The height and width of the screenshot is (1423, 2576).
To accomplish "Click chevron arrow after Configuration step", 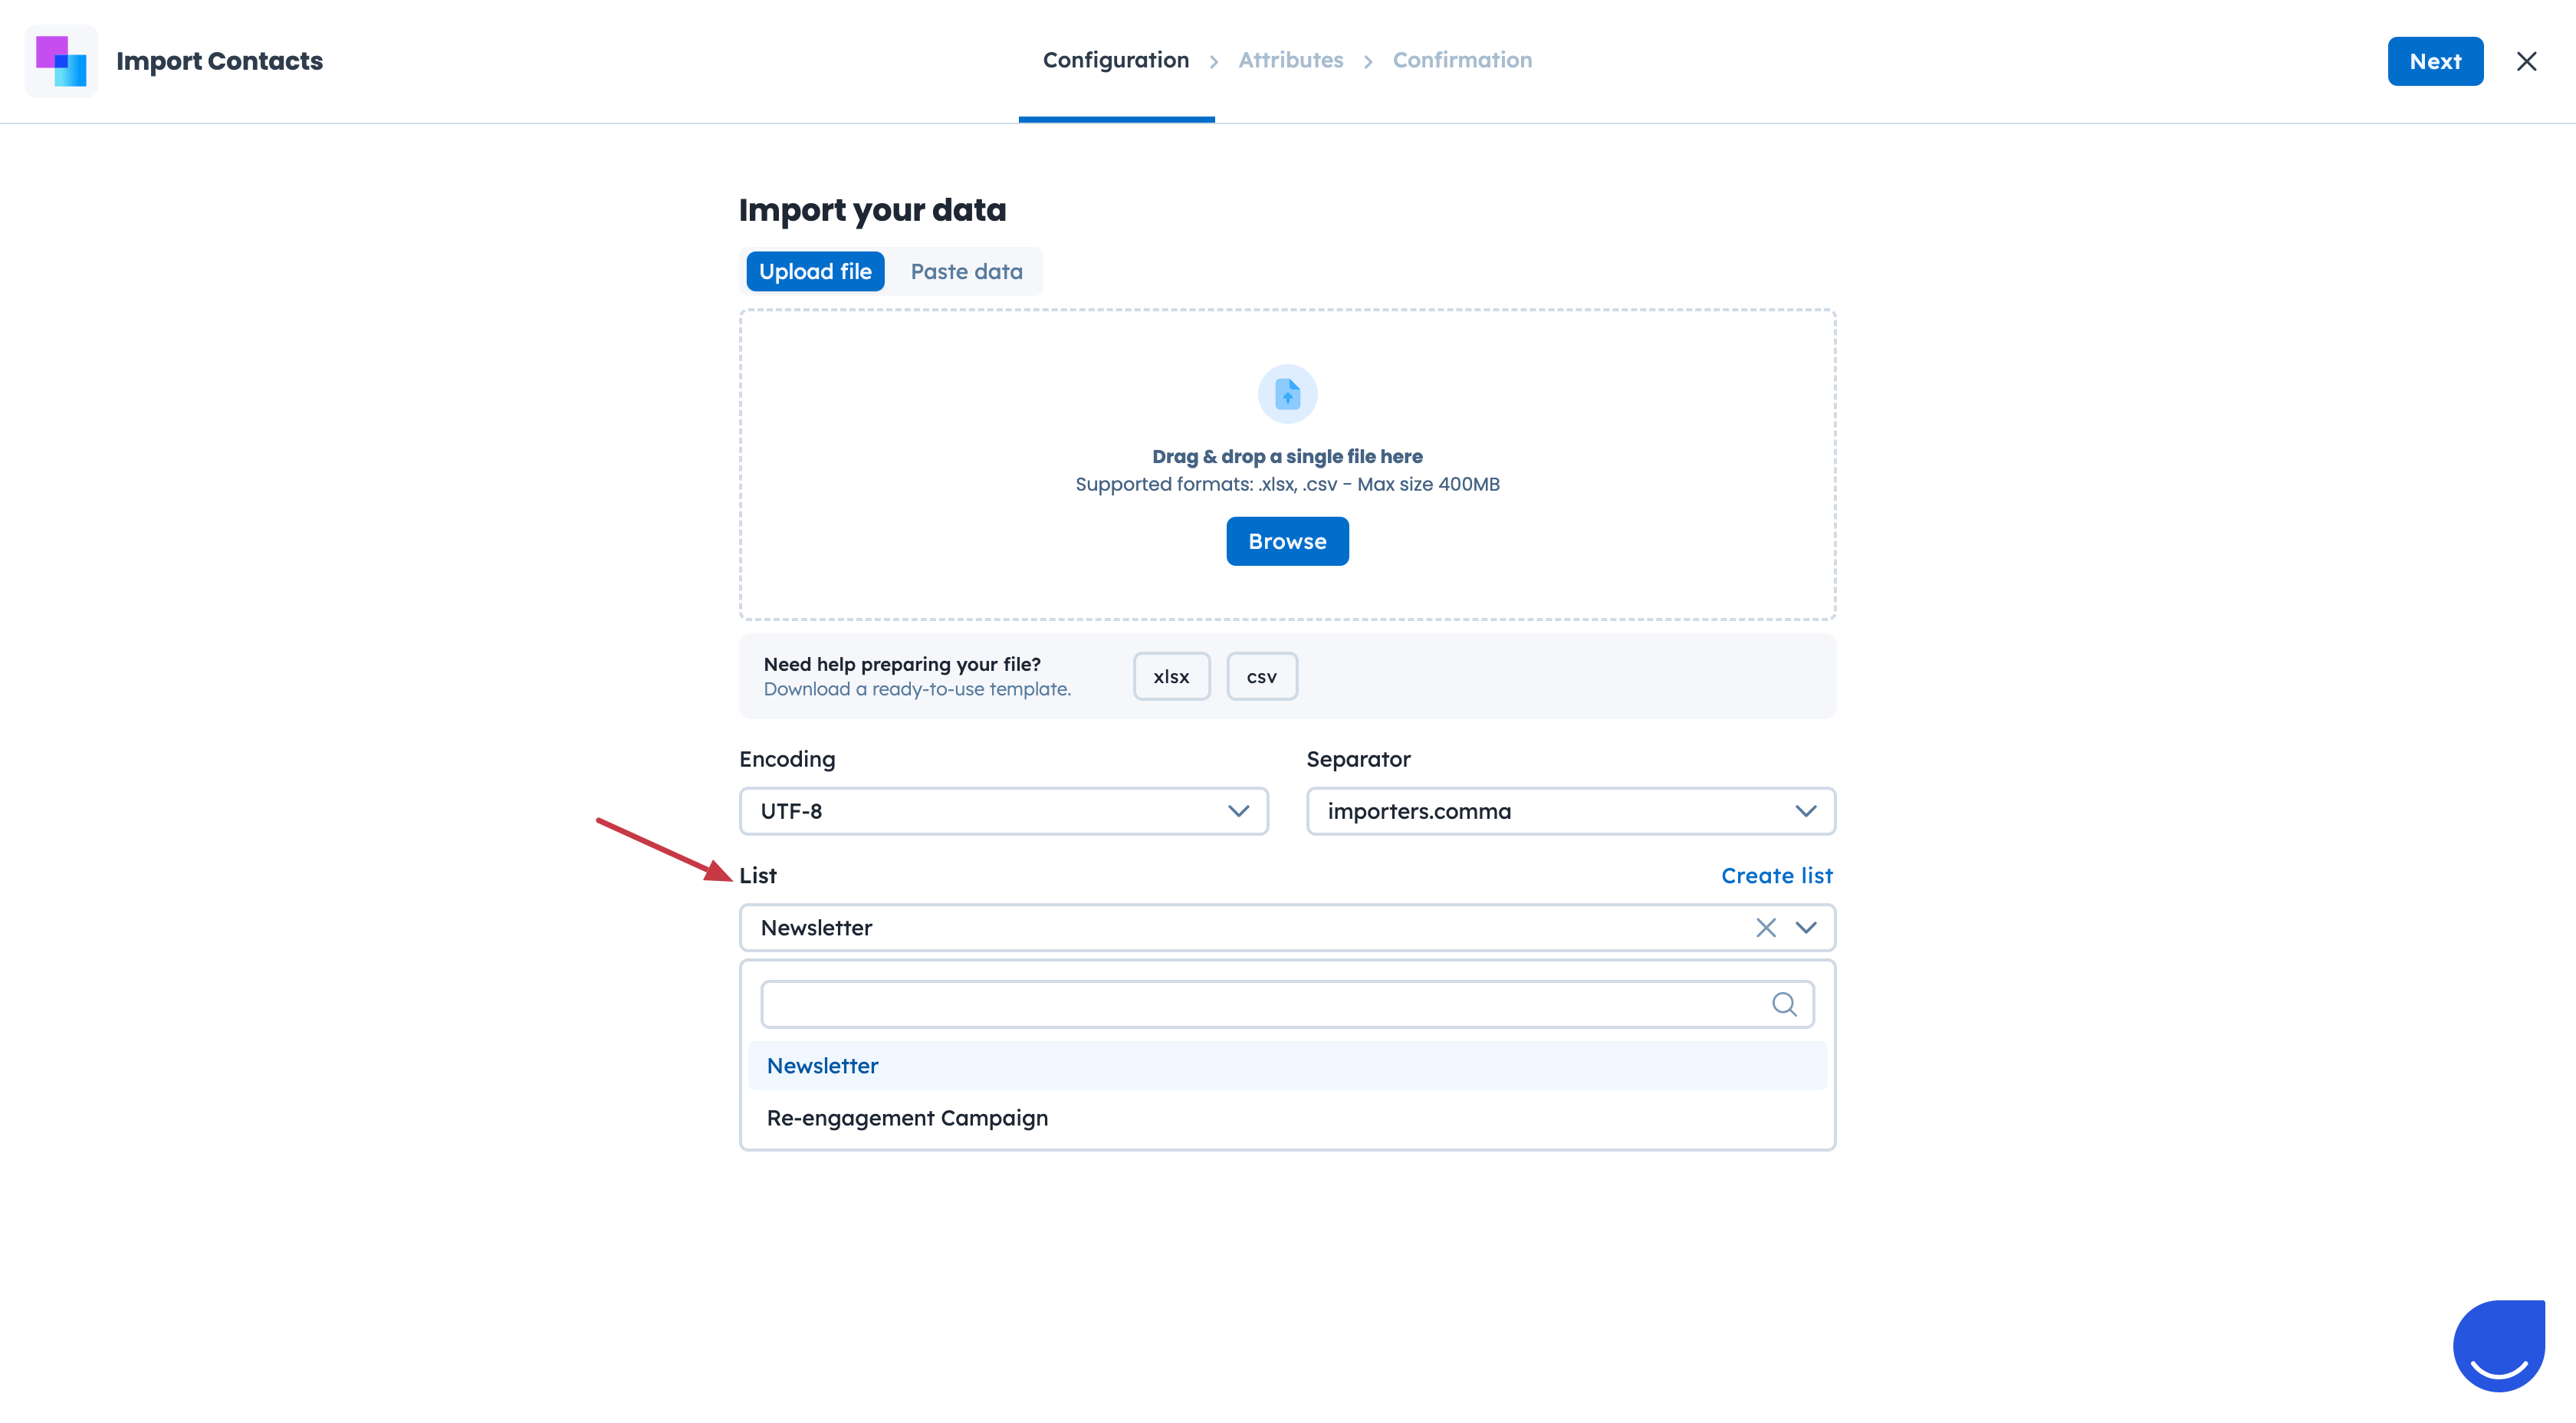I will [x=1213, y=62].
